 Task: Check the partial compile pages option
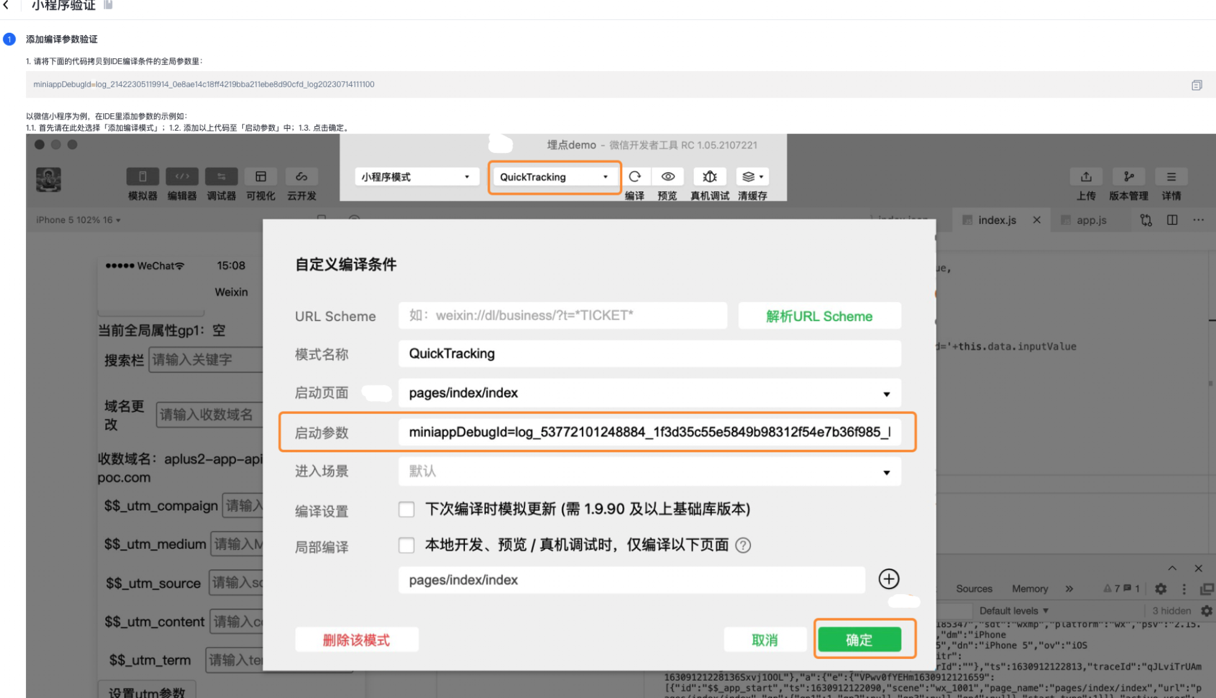406,545
